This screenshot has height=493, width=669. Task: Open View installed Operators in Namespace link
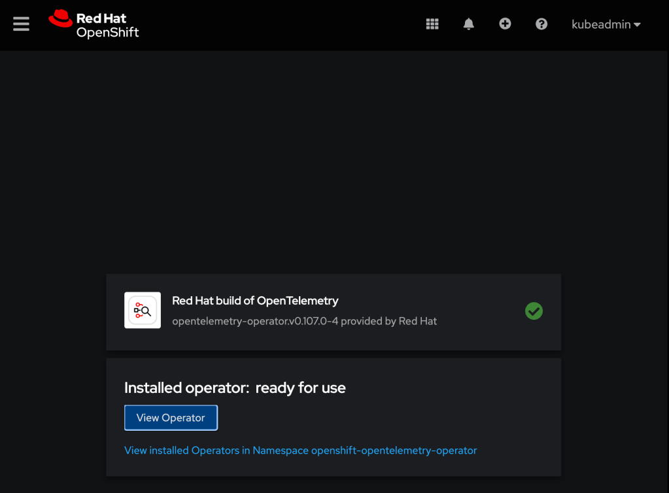[300, 450]
